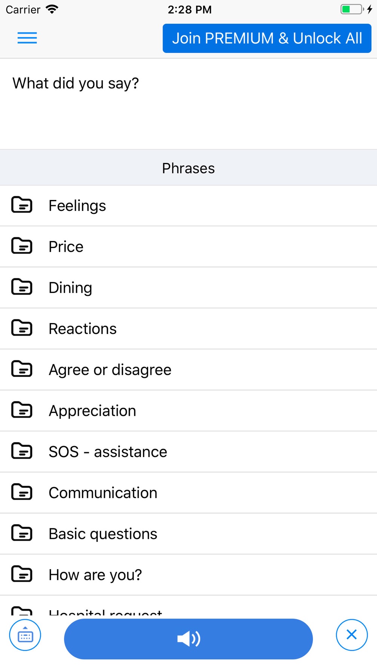Open the Reactions phrase list
This screenshot has height=671, width=377.
(83, 329)
